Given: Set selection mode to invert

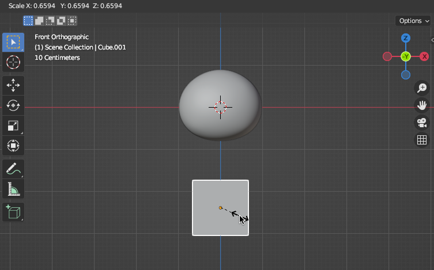Looking at the screenshot, I should coord(61,21).
